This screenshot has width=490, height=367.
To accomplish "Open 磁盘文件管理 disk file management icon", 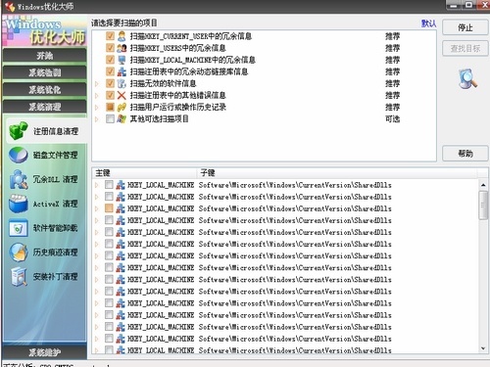I will (x=18, y=155).
